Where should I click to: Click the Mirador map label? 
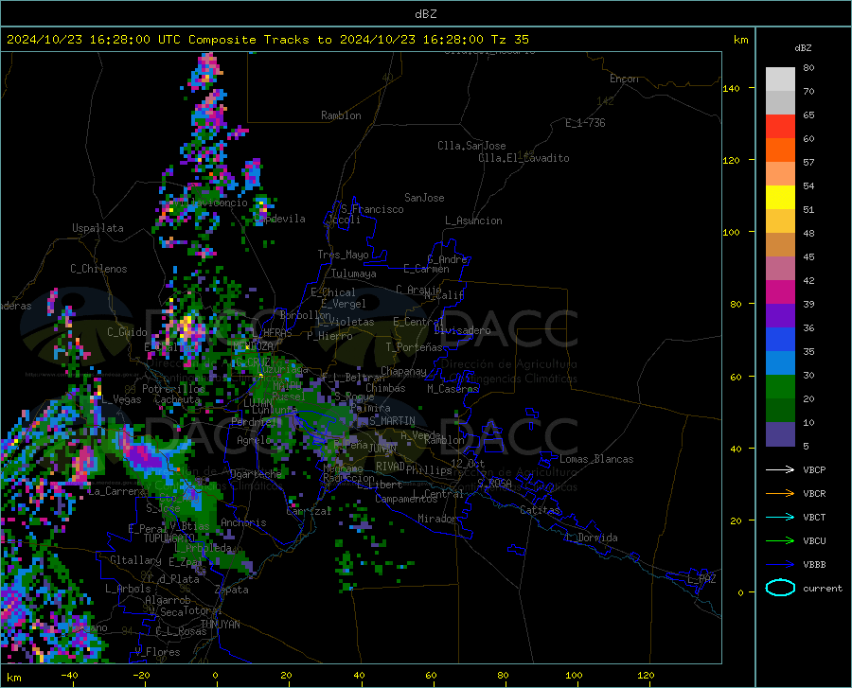point(436,519)
